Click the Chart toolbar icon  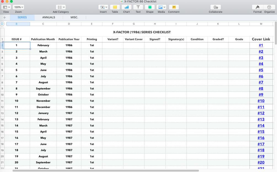click(127, 7)
